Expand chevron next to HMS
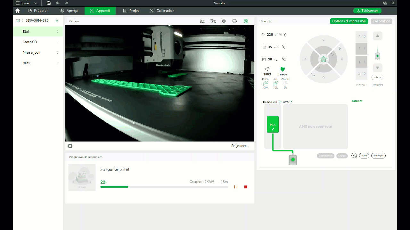 click(x=58, y=63)
